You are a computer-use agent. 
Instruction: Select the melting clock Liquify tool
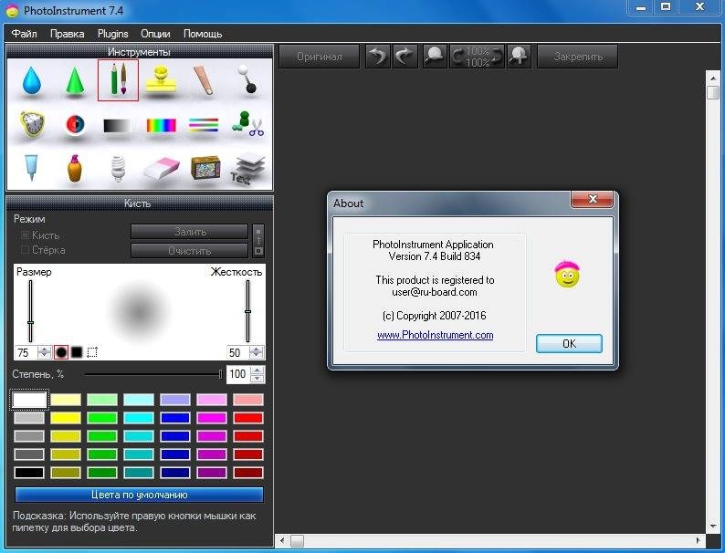click(32, 124)
